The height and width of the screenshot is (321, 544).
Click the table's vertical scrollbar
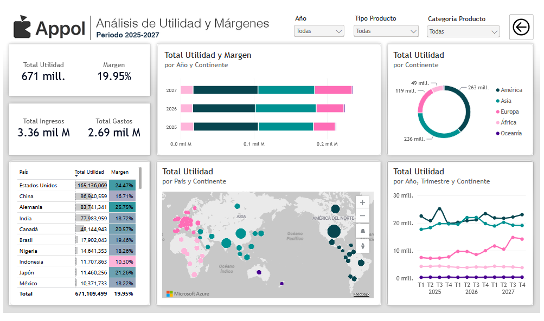(x=140, y=178)
